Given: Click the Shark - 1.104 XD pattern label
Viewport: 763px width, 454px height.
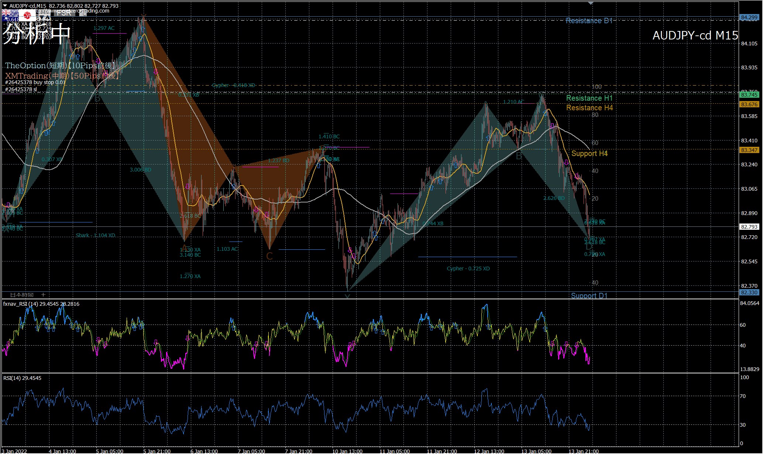Looking at the screenshot, I should tap(95, 235).
